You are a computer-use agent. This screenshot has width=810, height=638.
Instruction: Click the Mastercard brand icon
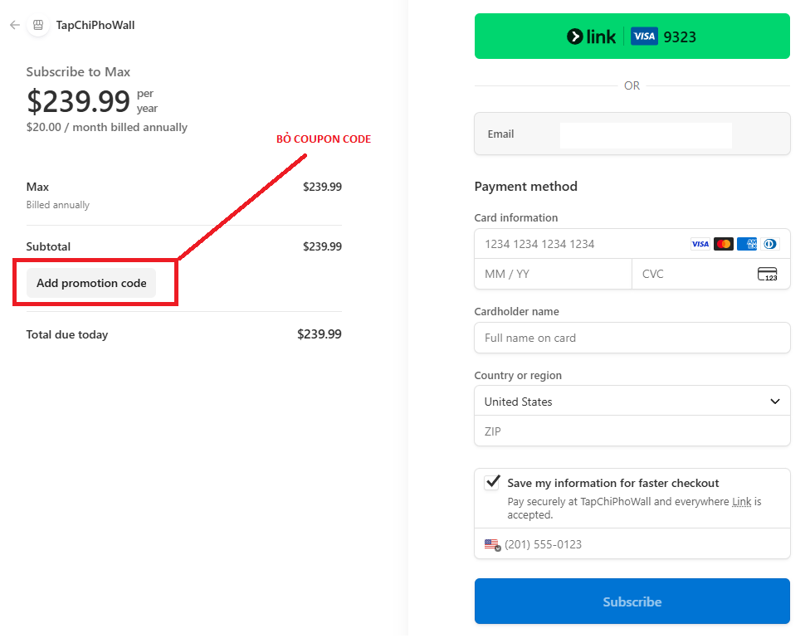coord(723,244)
